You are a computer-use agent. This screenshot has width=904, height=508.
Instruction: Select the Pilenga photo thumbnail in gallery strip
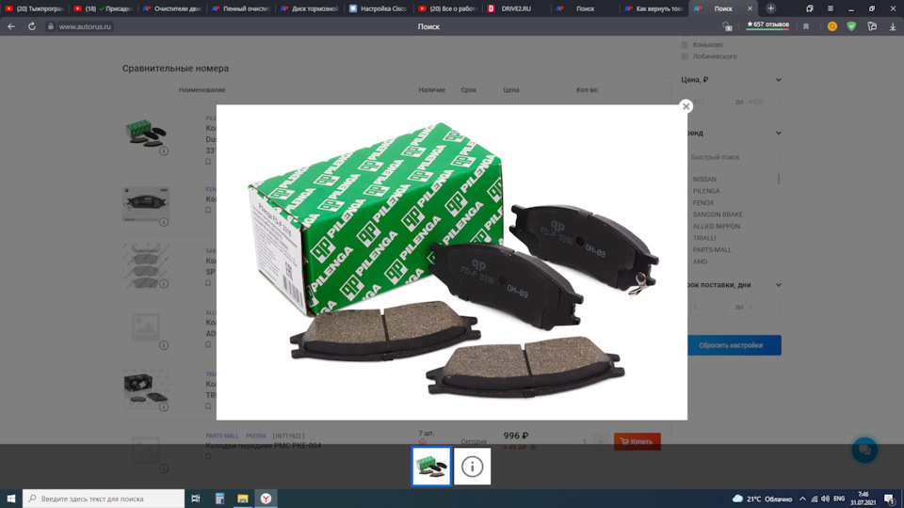[x=431, y=466]
